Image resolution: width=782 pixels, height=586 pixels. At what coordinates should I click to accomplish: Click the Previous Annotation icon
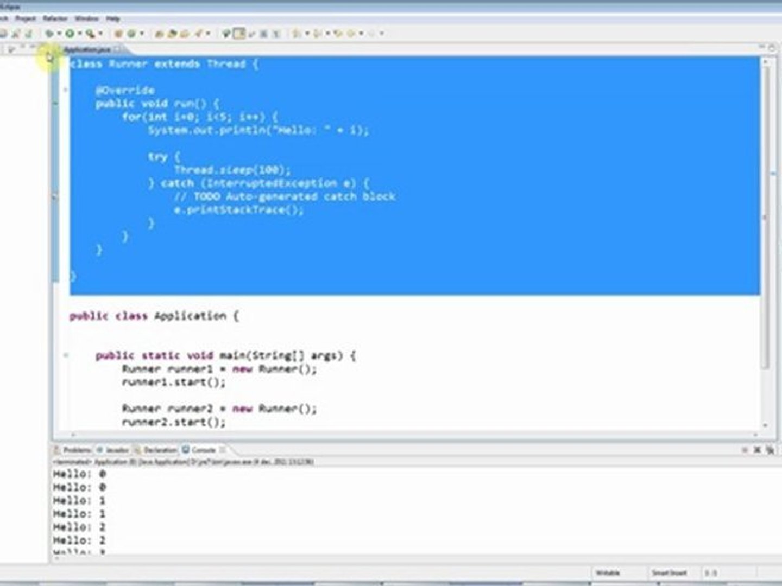[317, 34]
